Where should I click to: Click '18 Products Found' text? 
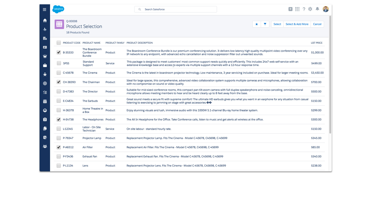click(x=78, y=32)
